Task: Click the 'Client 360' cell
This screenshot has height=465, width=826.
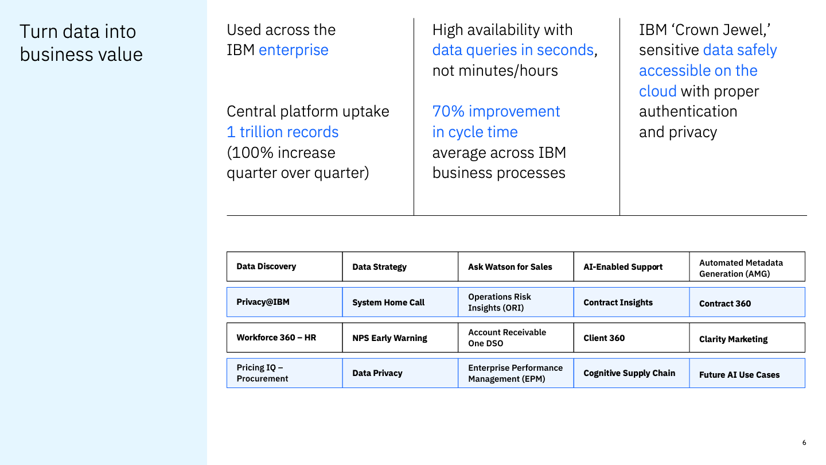Action: point(632,338)
